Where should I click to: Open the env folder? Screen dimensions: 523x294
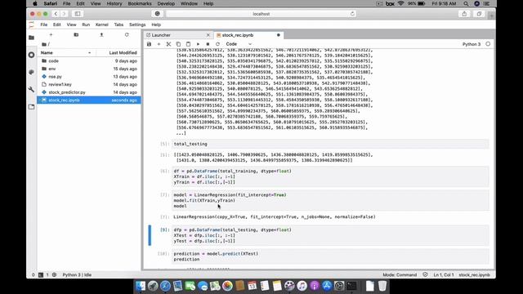(x=89, y=69)
